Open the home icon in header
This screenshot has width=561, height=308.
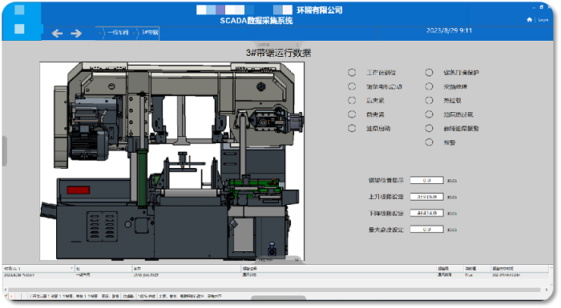tap(530, 20)
